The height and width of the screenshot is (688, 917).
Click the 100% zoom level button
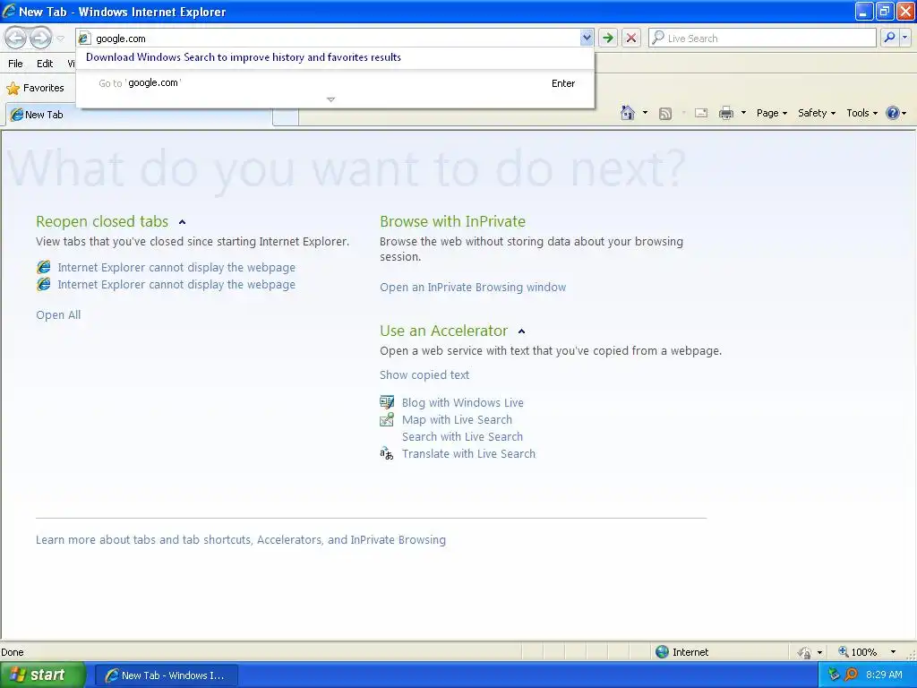[858, 652]
